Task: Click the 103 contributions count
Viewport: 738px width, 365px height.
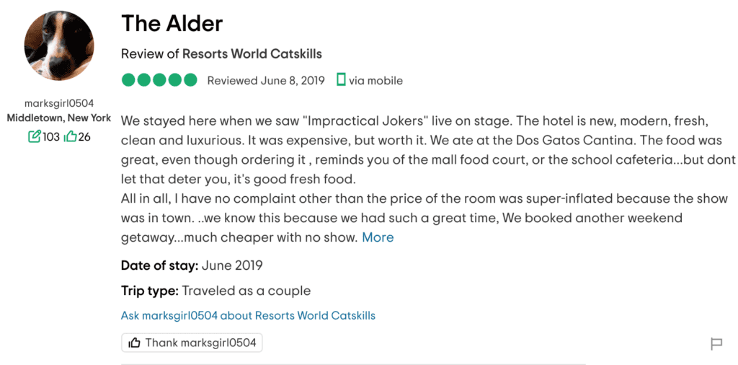Action: (x=51, y=137)
